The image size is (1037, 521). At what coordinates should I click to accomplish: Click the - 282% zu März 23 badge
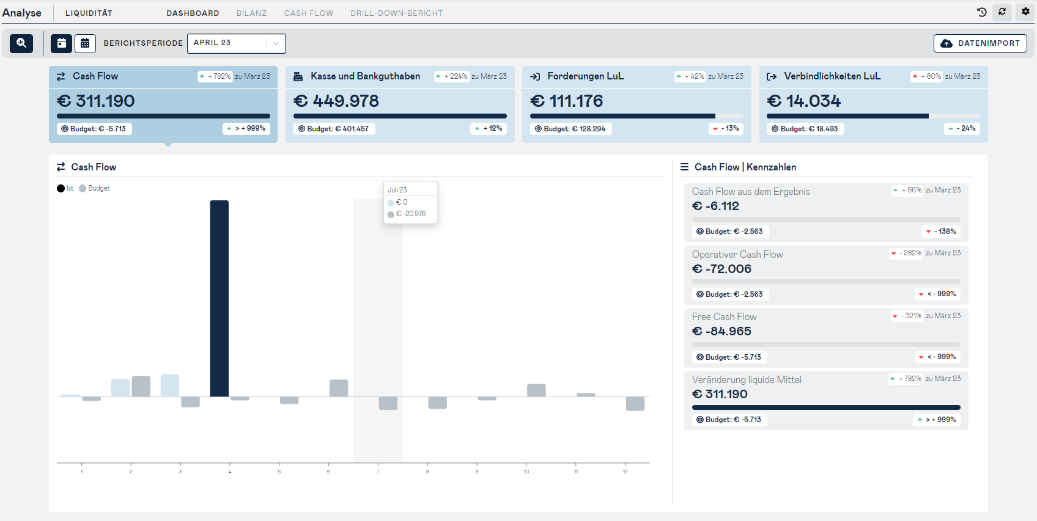click(x=925, y=253)
